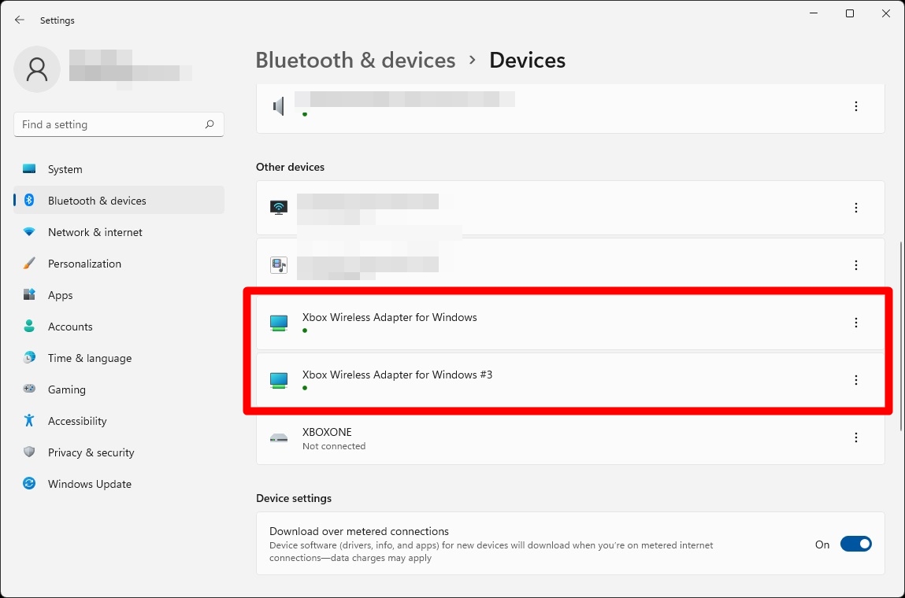The width and height of the screenshot is (905, 598).
Task: Open Windows Update page
Action: pos(118,484)
